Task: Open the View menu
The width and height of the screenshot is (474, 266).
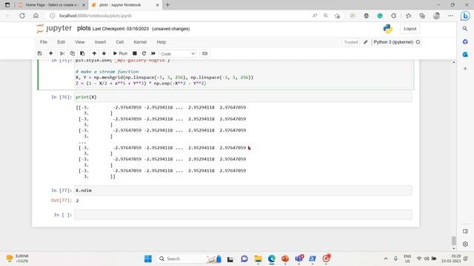Action: [x=80, y=42]
